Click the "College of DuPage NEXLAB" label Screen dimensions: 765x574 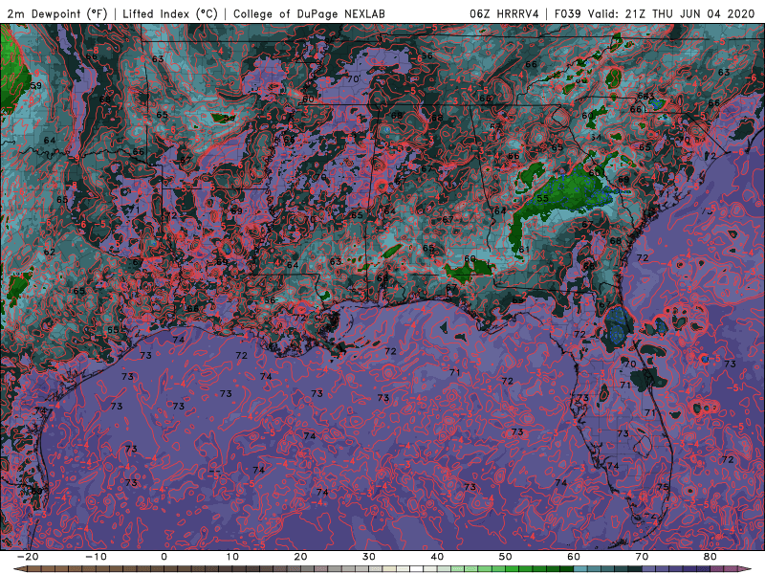coord(309,13)
